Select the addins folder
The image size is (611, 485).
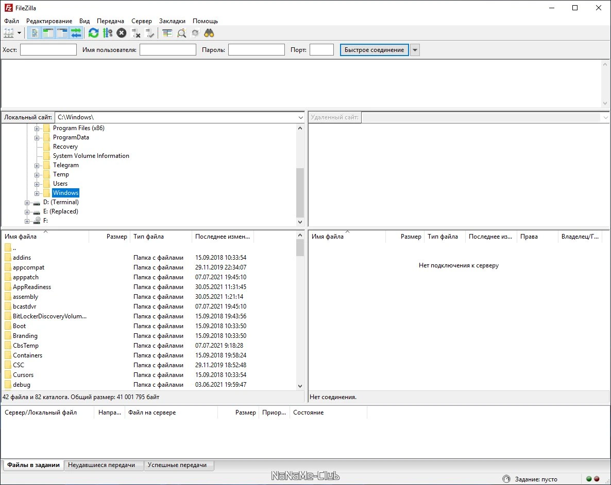click(22, 258)
